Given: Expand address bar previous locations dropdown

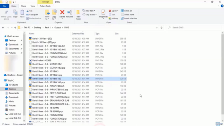Looking at the screenshot, I should click(156, 28).
